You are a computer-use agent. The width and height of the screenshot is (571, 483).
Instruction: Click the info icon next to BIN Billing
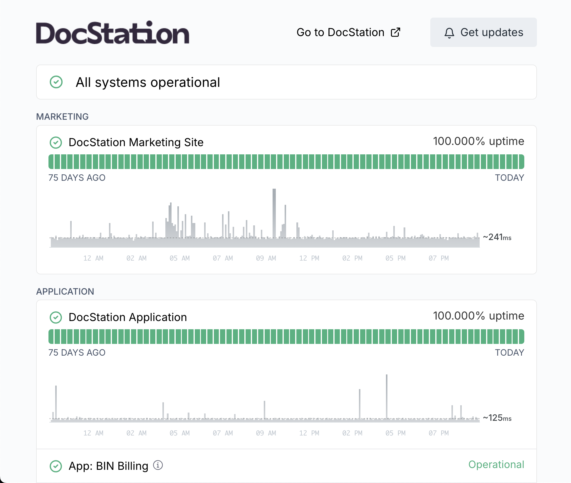pyautogui.click(x=158, y=465)
